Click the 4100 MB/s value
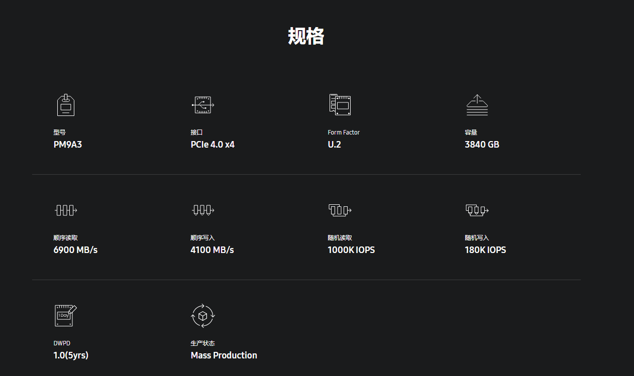Screen dimensions: 634x376 (x=212, y=250)
